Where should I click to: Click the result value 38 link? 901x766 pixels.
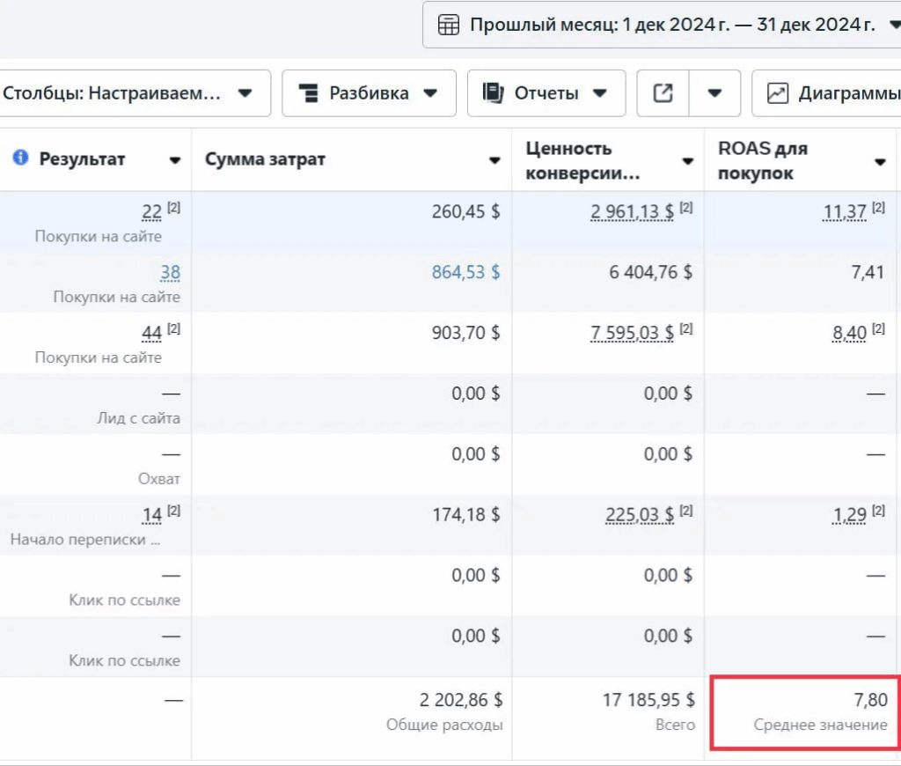point(170,272)
